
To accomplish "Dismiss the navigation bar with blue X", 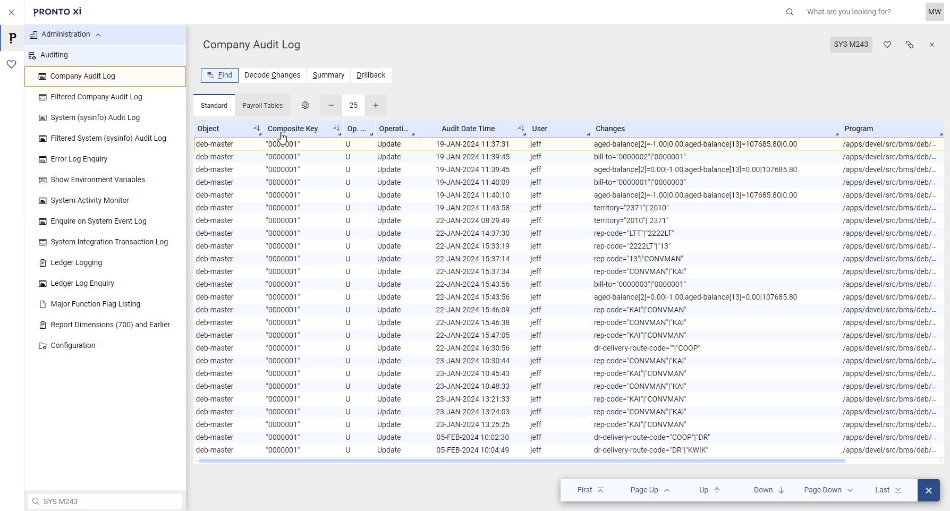I will (928, 490).
